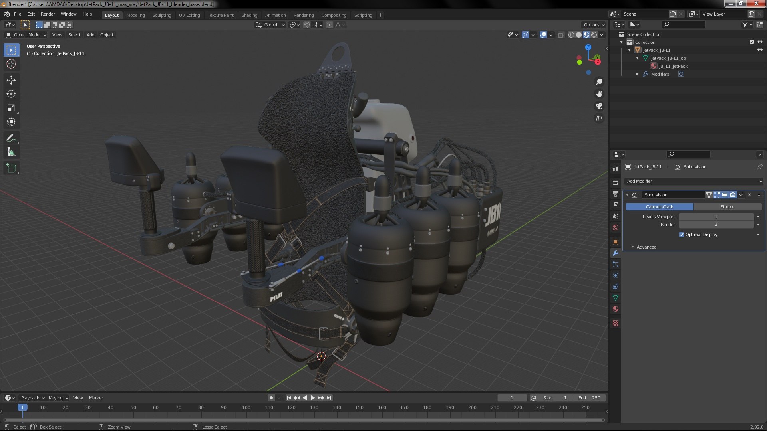Toggle the Simple subdivision type
Viewport: 767px width, 431px height.
727,207
